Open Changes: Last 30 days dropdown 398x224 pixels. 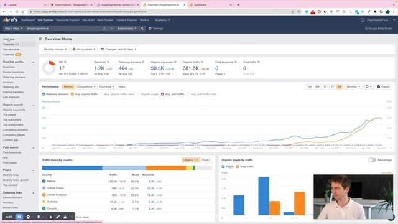pos(119,49)
